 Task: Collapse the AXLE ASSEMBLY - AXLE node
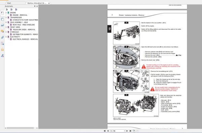point(6,22)
